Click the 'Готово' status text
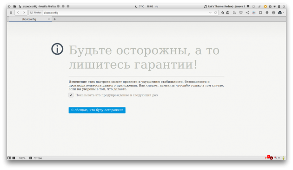 tap(38, 158)
